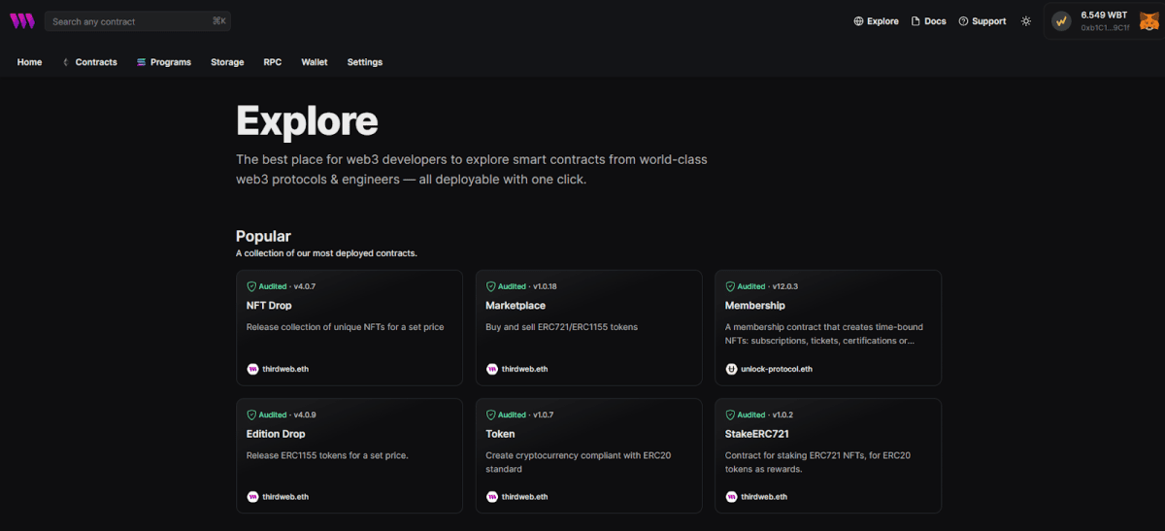1165x531 pixels.
Task: Click the Audited shield on Edition Drop
Action: [x=251, y=415]
